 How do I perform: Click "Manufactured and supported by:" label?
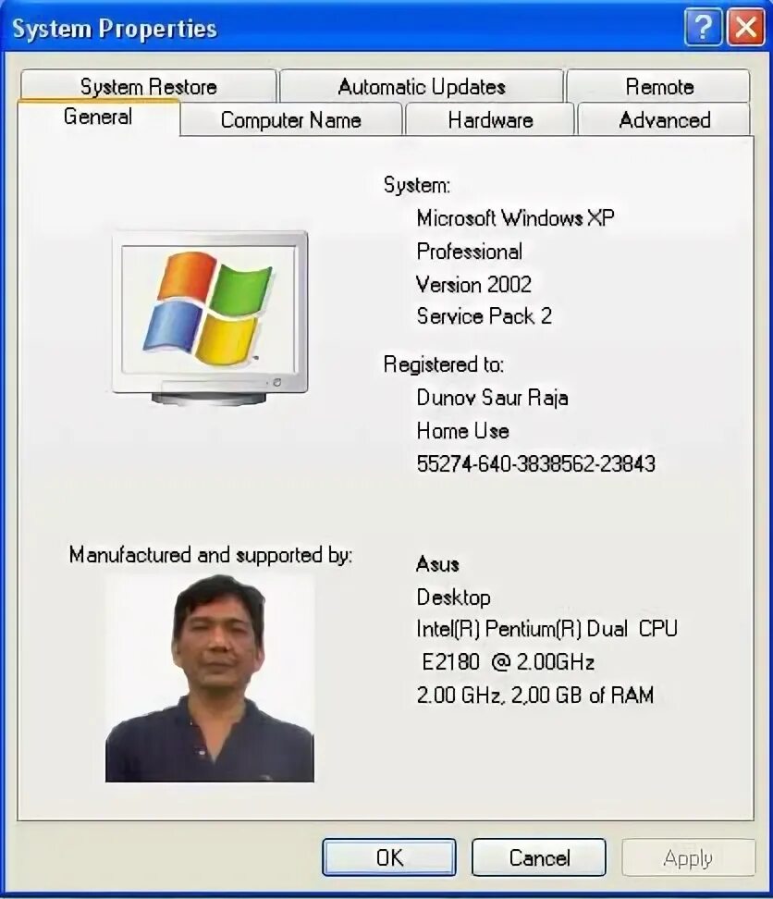211,555
